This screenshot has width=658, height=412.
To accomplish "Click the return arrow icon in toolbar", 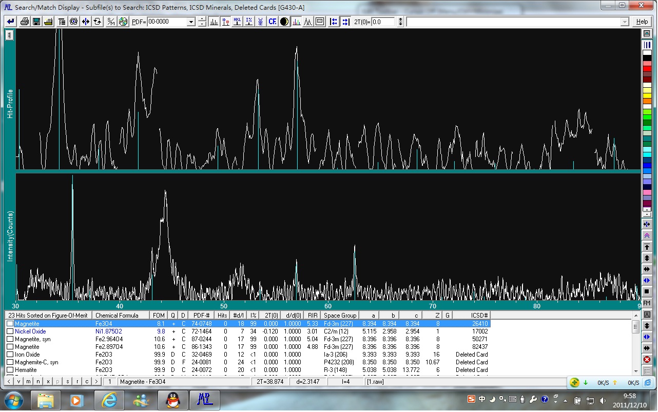I will pyautogui.click(x=10, y=22).
